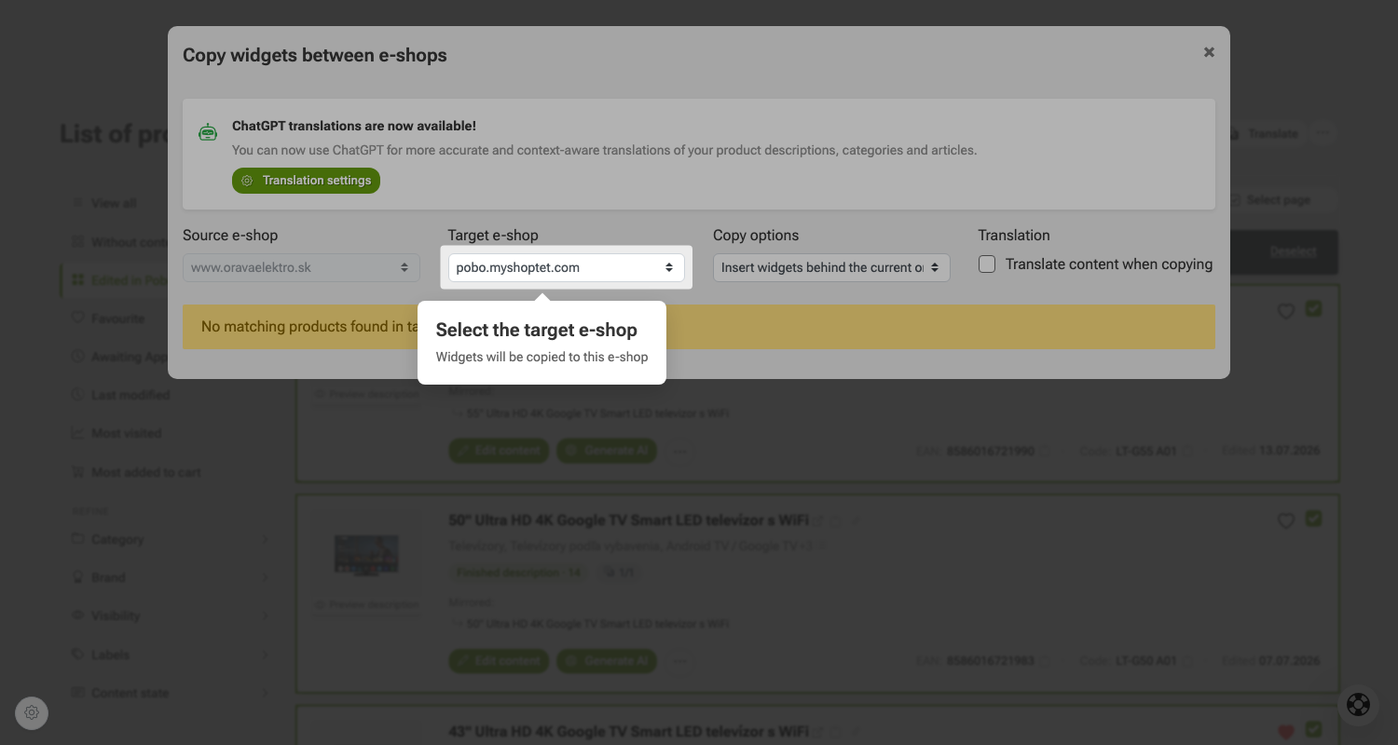The image size is (1398, 745).
Task: Uncheck the LT-G55 A01 product checkbox
Action: coord(1314,309)
